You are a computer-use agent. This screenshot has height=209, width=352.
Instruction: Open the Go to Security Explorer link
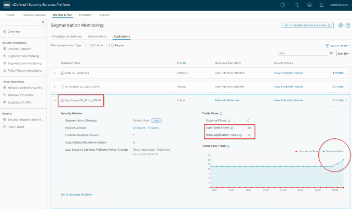77,194
